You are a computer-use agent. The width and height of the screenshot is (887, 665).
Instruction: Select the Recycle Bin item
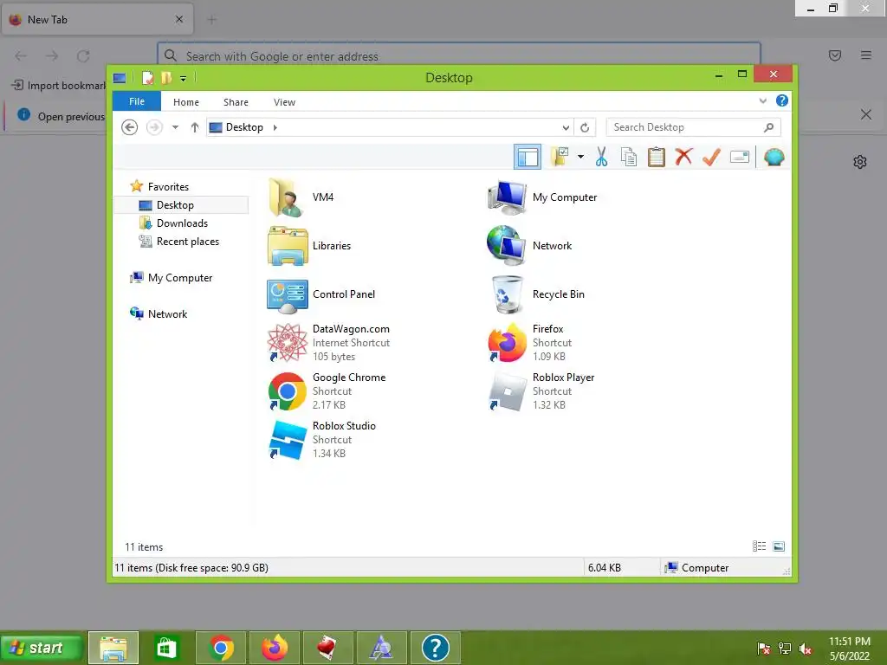pyautogui.click(x=535, y=294)
